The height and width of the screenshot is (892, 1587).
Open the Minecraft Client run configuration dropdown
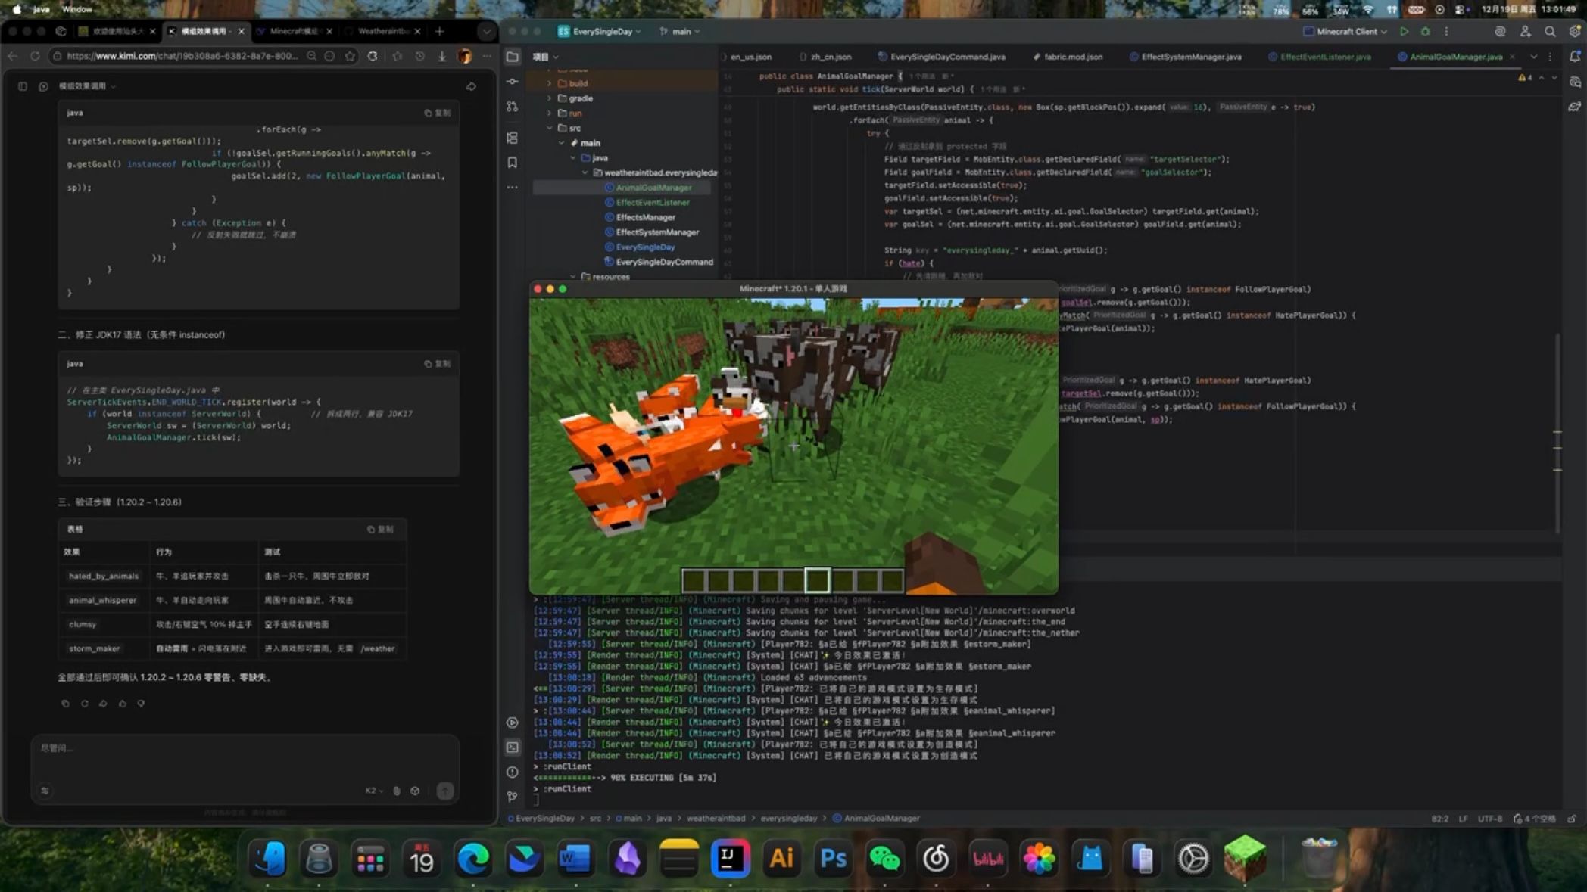(1345, 32)
